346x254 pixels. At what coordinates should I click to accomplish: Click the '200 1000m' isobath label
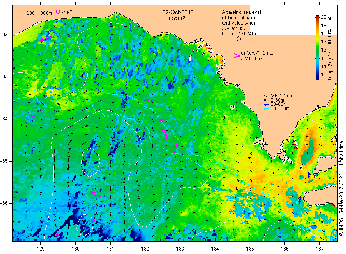(39, 13)
